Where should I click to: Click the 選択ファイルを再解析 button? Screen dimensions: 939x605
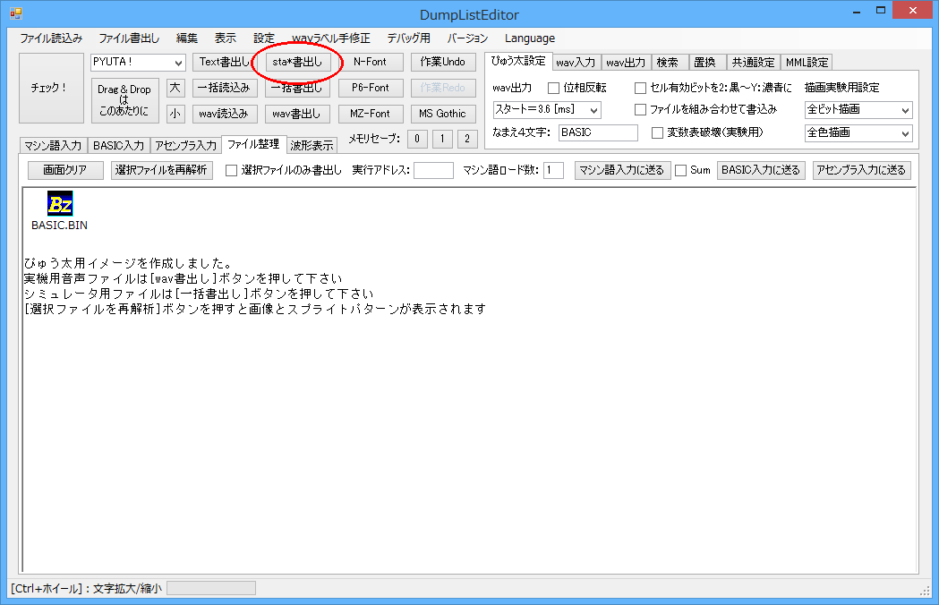[x=162, y=170]
